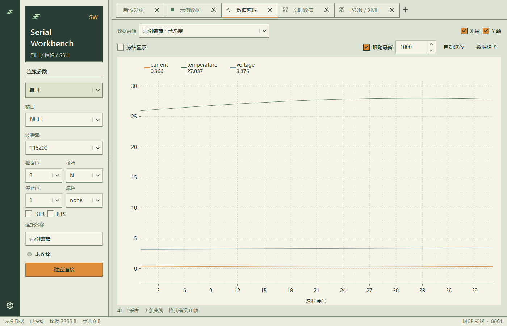The image size is (507, 326).
Task: Click the waveform icon on 数值波形 tab
Action: click(229, 10)
